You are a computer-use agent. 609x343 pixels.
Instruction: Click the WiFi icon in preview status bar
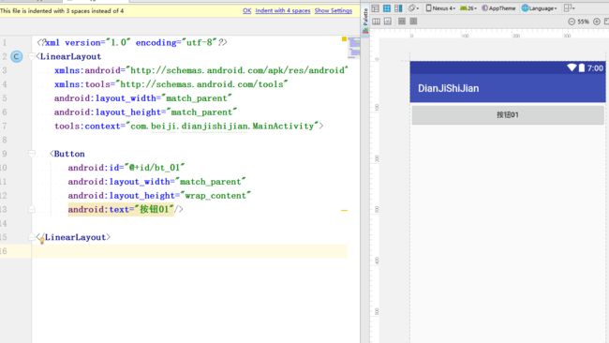572,68
